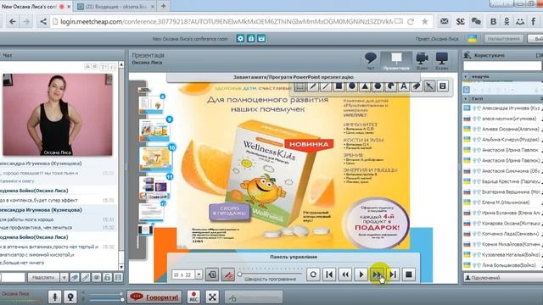This screenshot has height=305, width=543.
Task: Switch to the Входящие mail browser tab
Action: point(116,6)
